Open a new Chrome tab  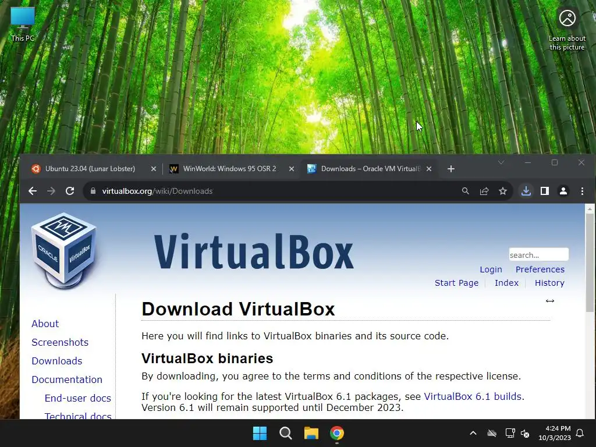click(451, 169)
